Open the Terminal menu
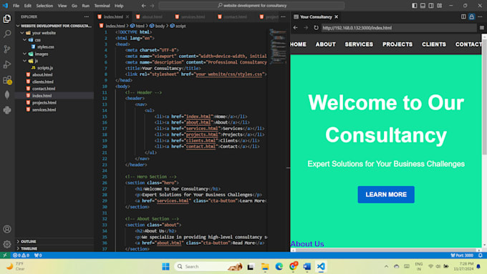 point(102,6)
